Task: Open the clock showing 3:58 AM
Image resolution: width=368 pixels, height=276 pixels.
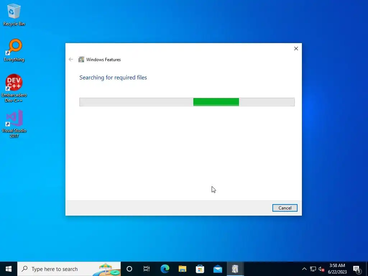Action: (337, 269)
